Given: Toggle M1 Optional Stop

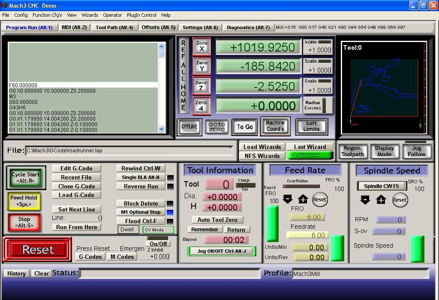Looking at the screenshot, I should coord(141,212).
